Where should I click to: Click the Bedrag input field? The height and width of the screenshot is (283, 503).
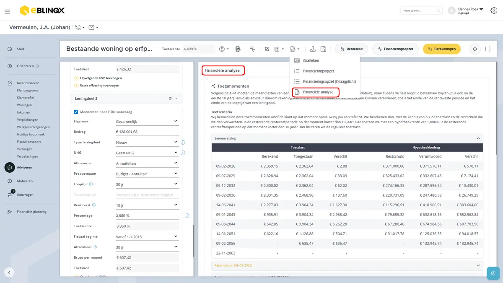147,132
